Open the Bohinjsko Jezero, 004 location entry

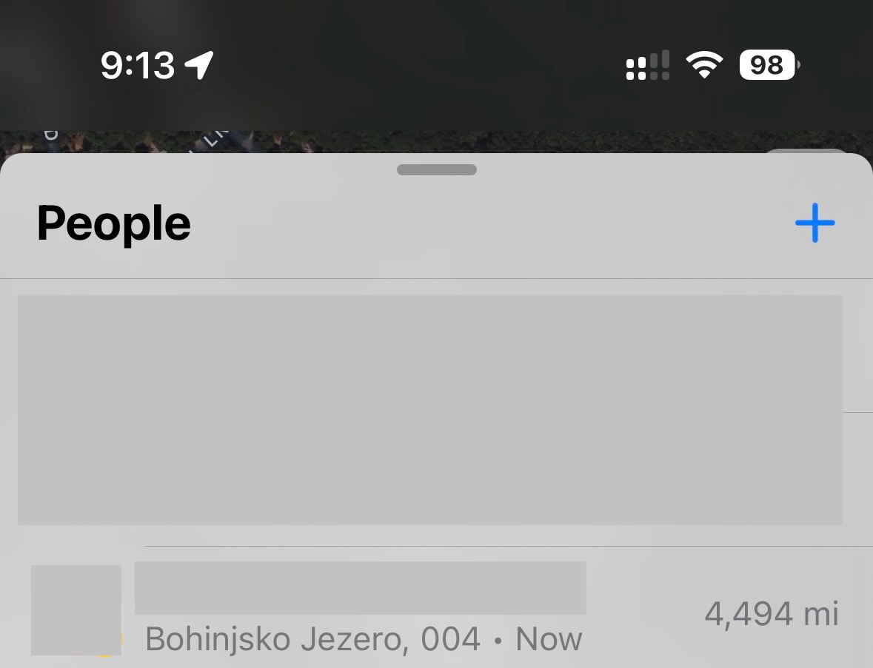point(437,609)
